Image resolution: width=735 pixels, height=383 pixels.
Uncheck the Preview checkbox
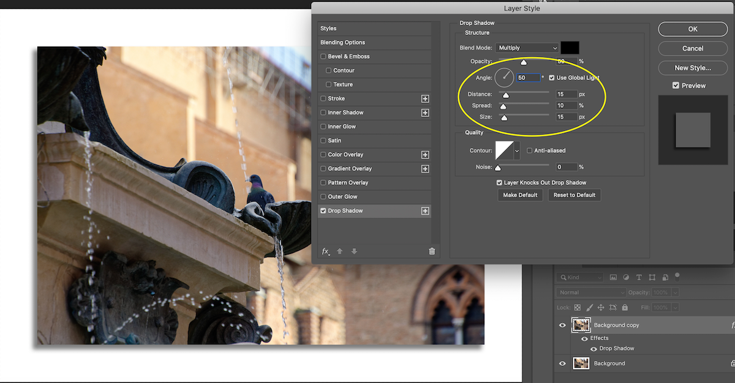click(x=676, y=86)
